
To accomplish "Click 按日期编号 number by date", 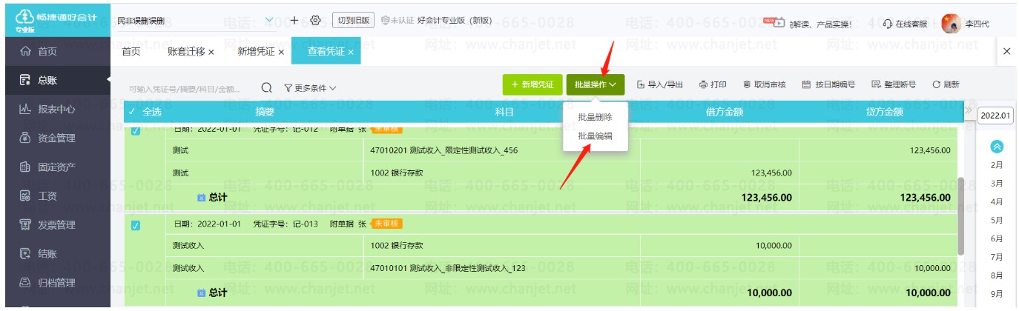I will 828,85.
